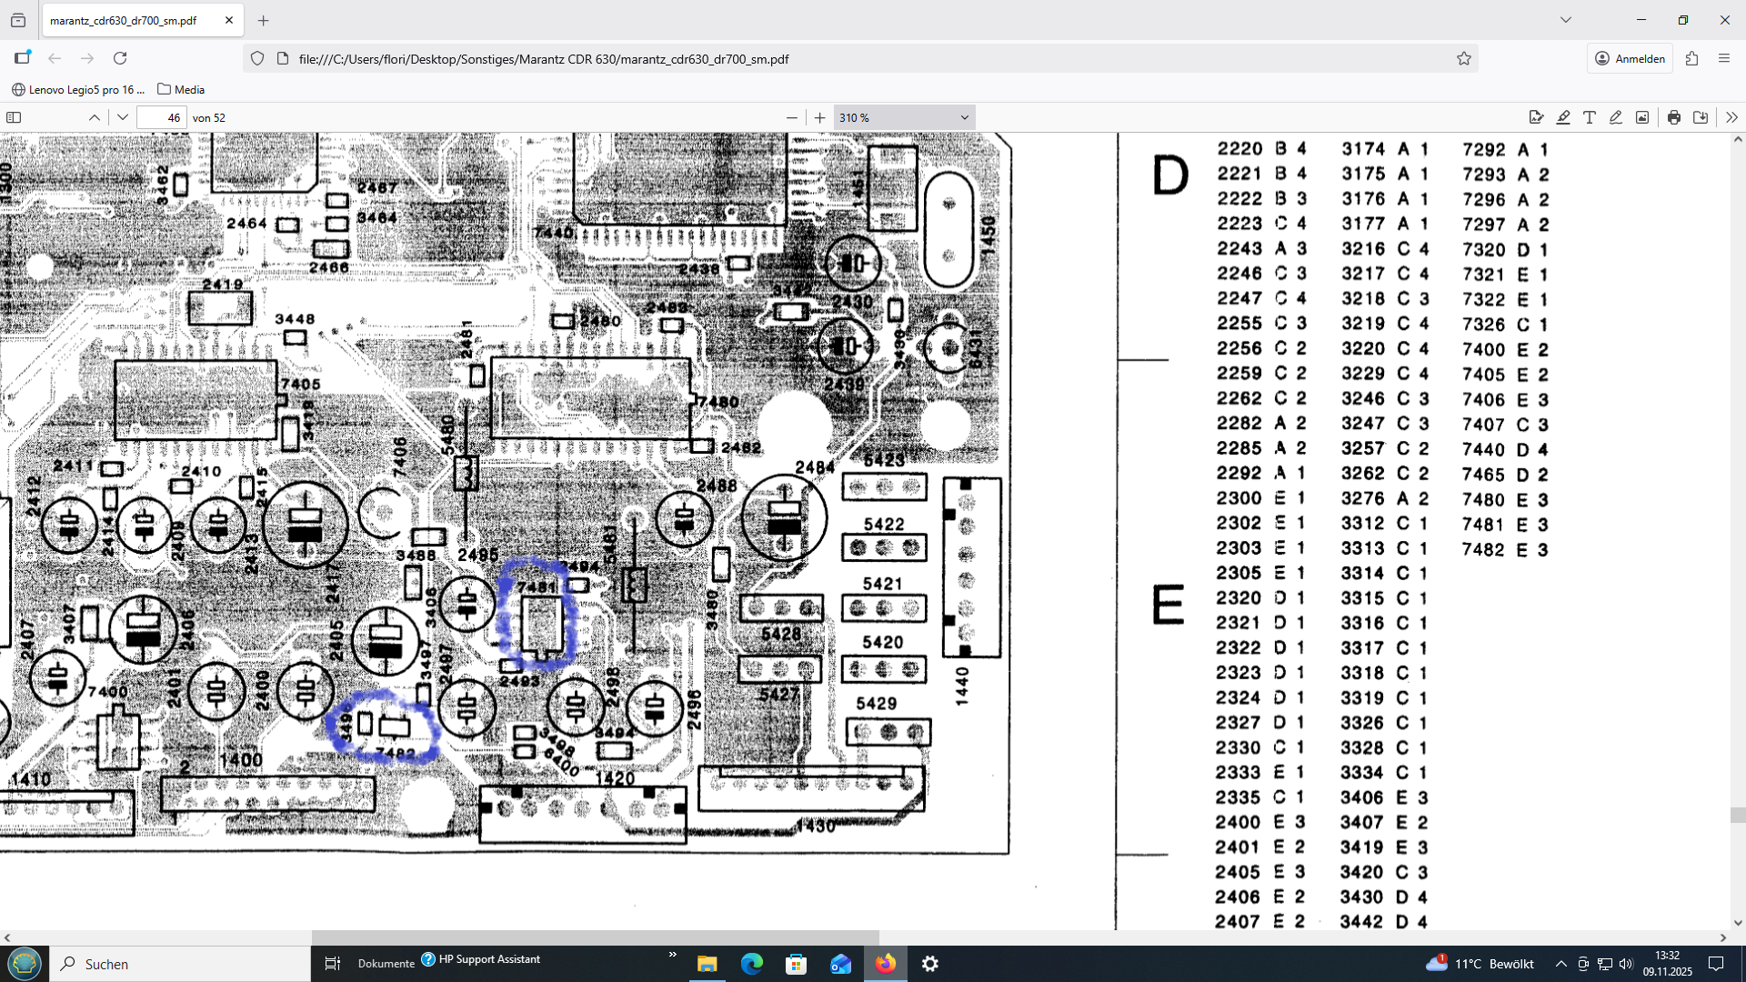Open the list all tabs dropdown
The image size is (1746, 982).
click(x=1566, y=20)
